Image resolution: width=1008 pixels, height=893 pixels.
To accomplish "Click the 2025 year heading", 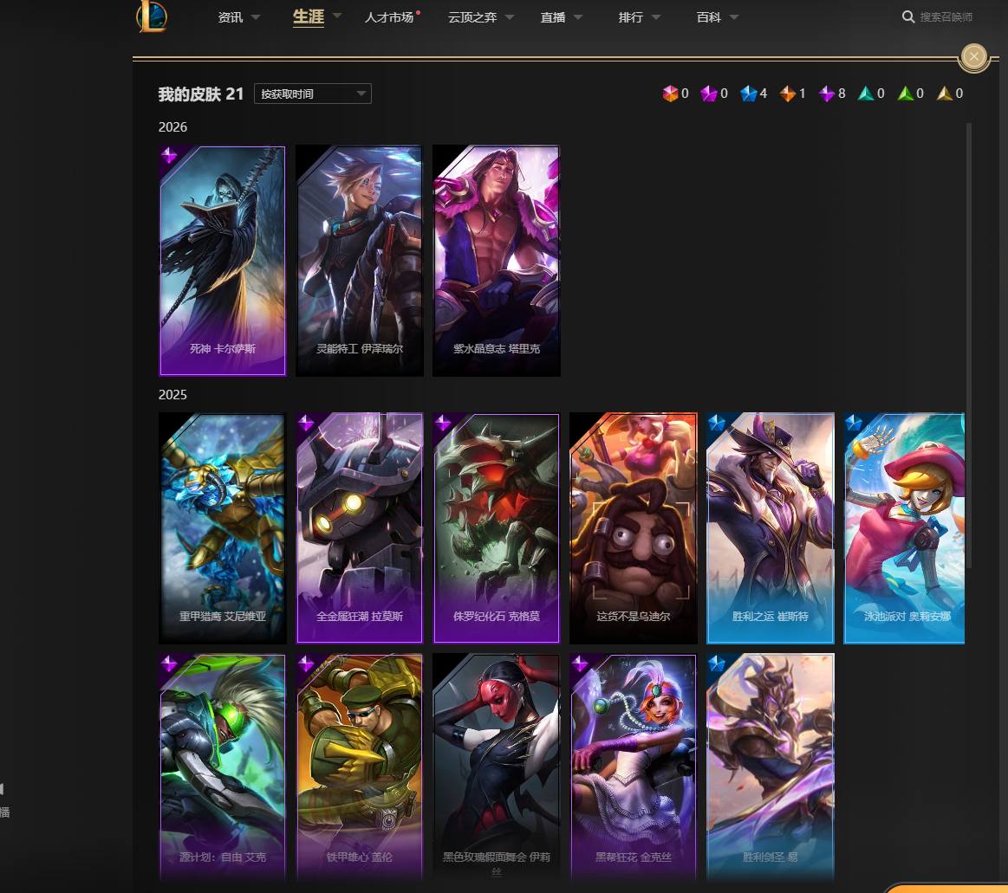I will [172, 394].
